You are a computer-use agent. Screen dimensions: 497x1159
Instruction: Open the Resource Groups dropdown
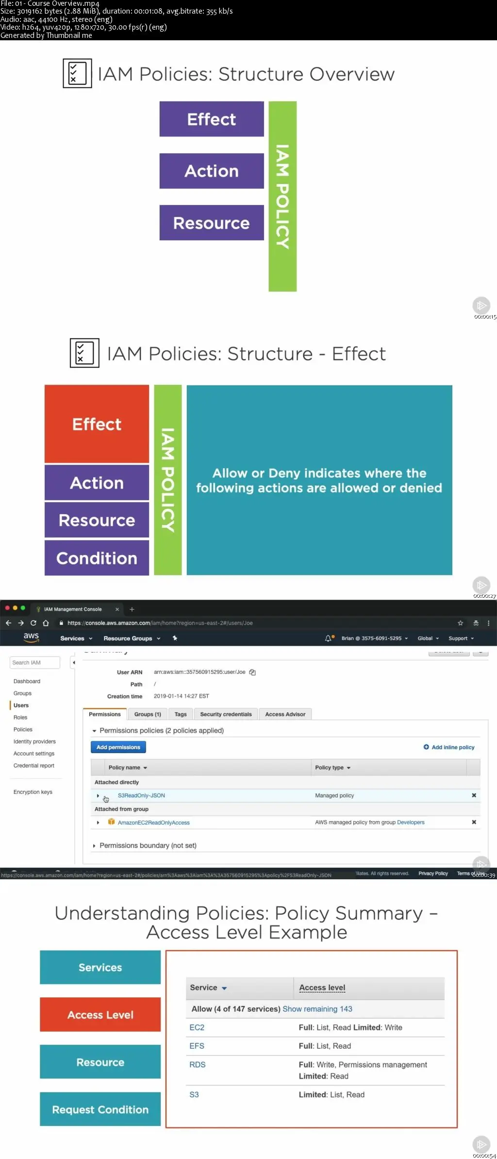coord(132,638)
